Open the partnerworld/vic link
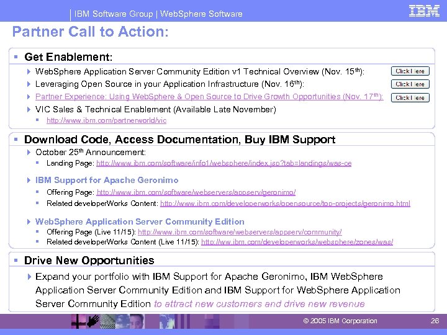Viewport: 447px width, 335px height. pyautogui.click(x=106, y=120)
